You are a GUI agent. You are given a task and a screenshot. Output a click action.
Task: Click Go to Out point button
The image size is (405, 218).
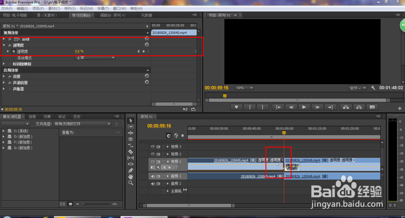point(330,107)
